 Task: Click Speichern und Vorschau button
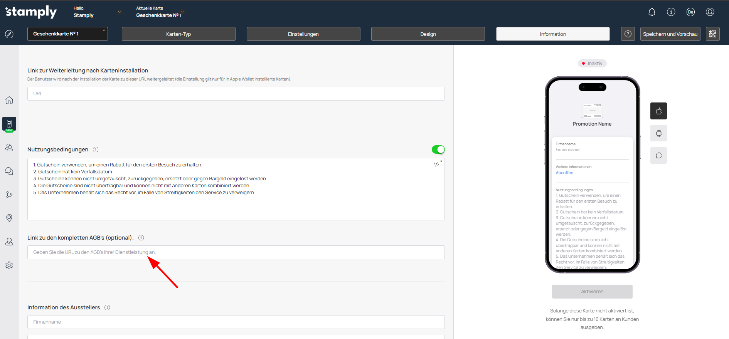(670, 34)
